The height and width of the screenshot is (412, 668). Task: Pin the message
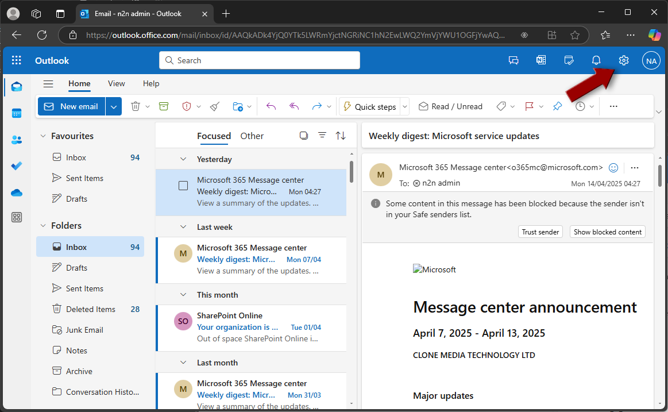tap(557, 106)
